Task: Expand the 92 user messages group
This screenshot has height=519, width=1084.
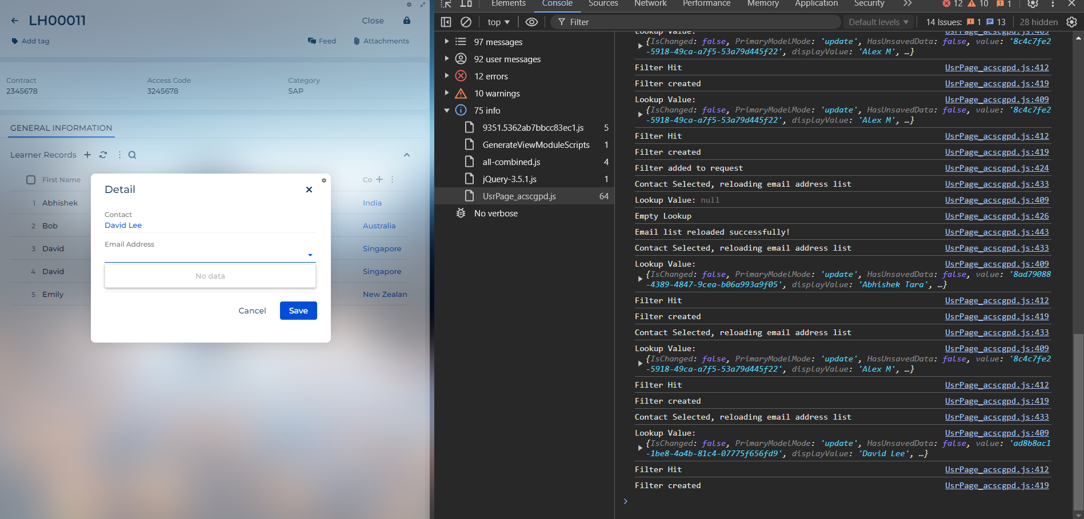Action: coord(447,59)
